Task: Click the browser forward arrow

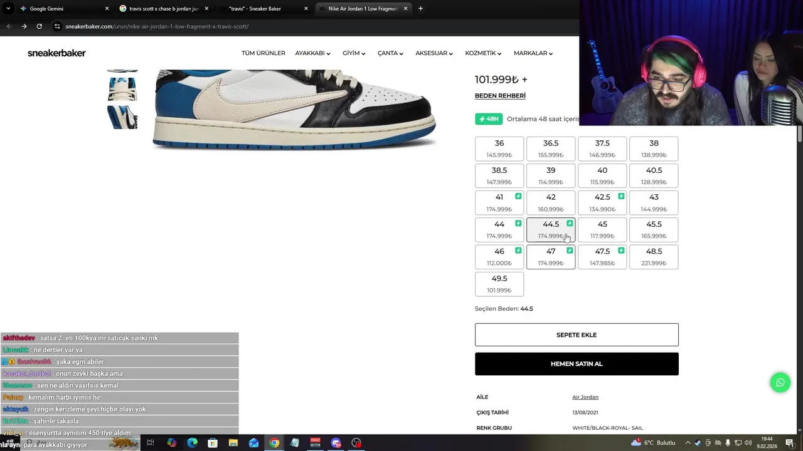Action: pos(24,26)
